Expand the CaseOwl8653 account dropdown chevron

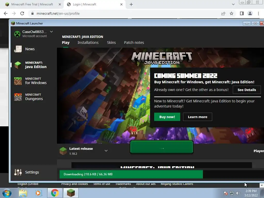click(51, 32)
